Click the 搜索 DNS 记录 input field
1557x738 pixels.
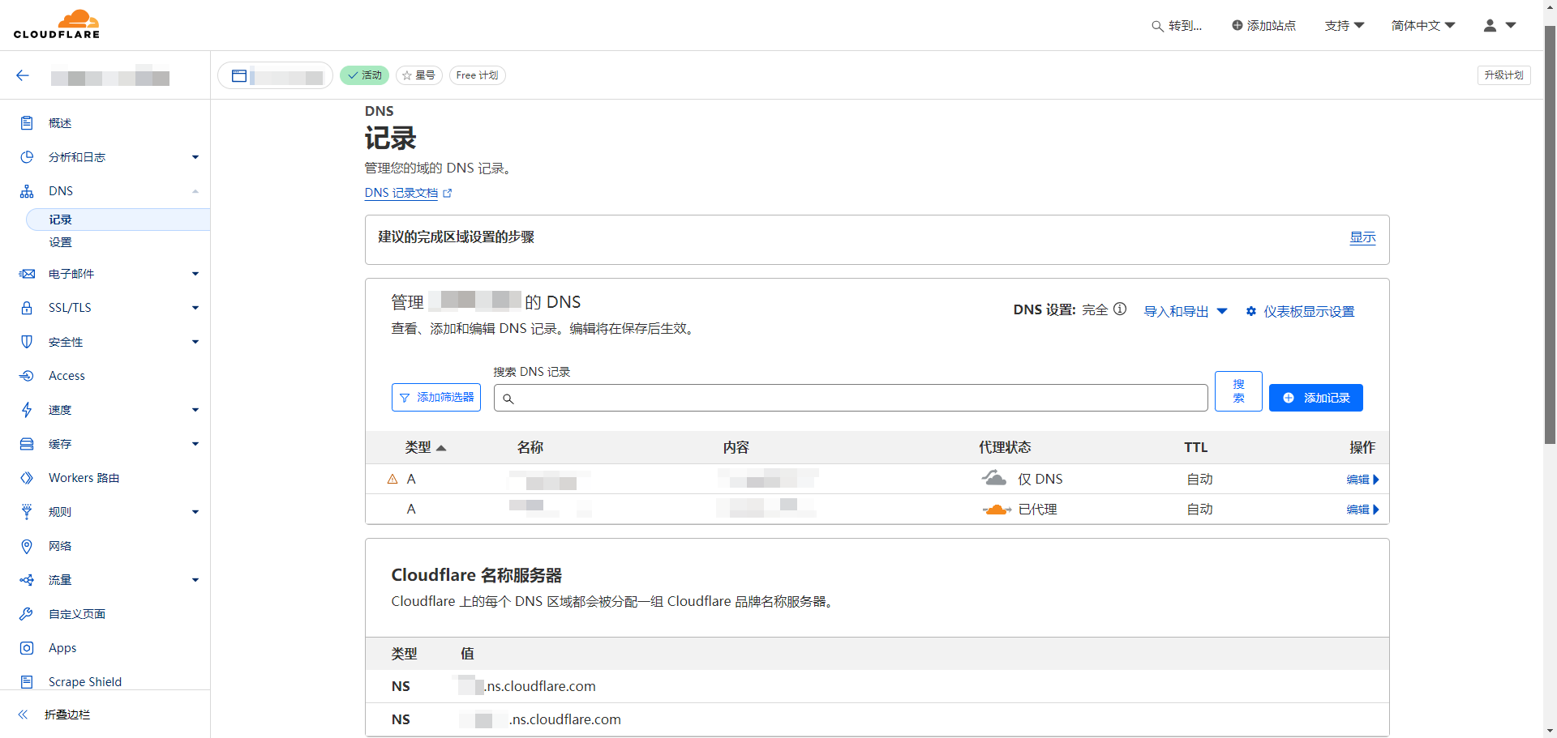click(x=851, y=398)
